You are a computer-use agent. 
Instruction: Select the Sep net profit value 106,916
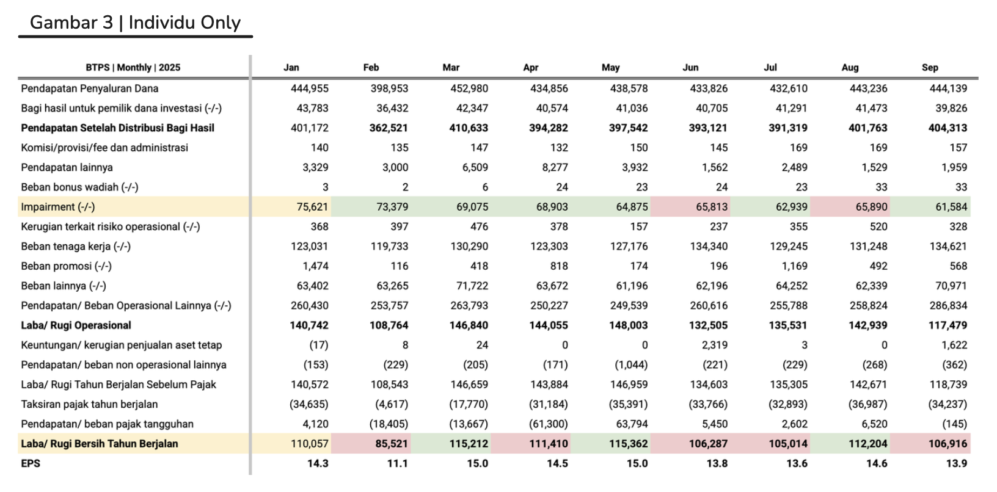[948, 444]
